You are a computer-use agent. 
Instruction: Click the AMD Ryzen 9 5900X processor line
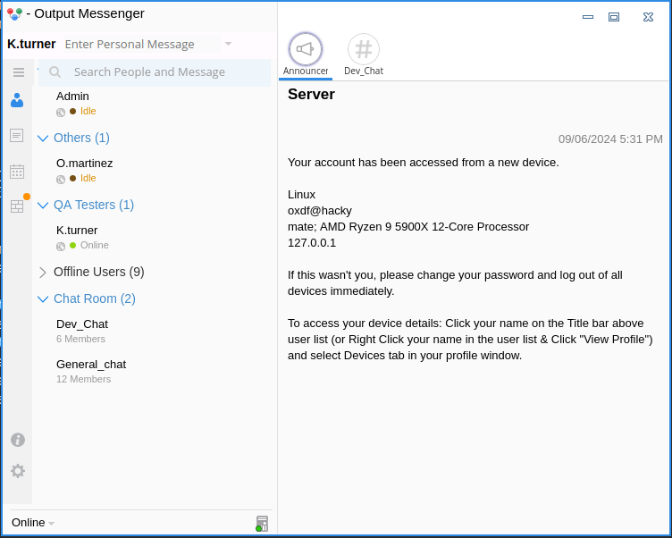pyautogui.click(x=408, y=227)
